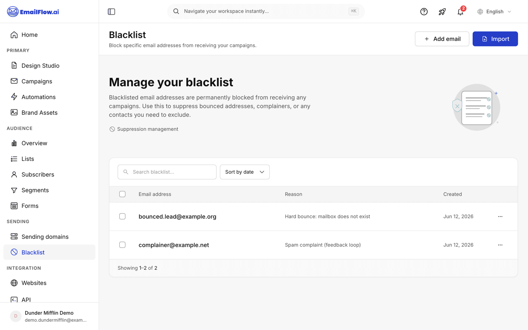Open notifications bell with 2 badge
528x330 pixels.
pos(461,11)
